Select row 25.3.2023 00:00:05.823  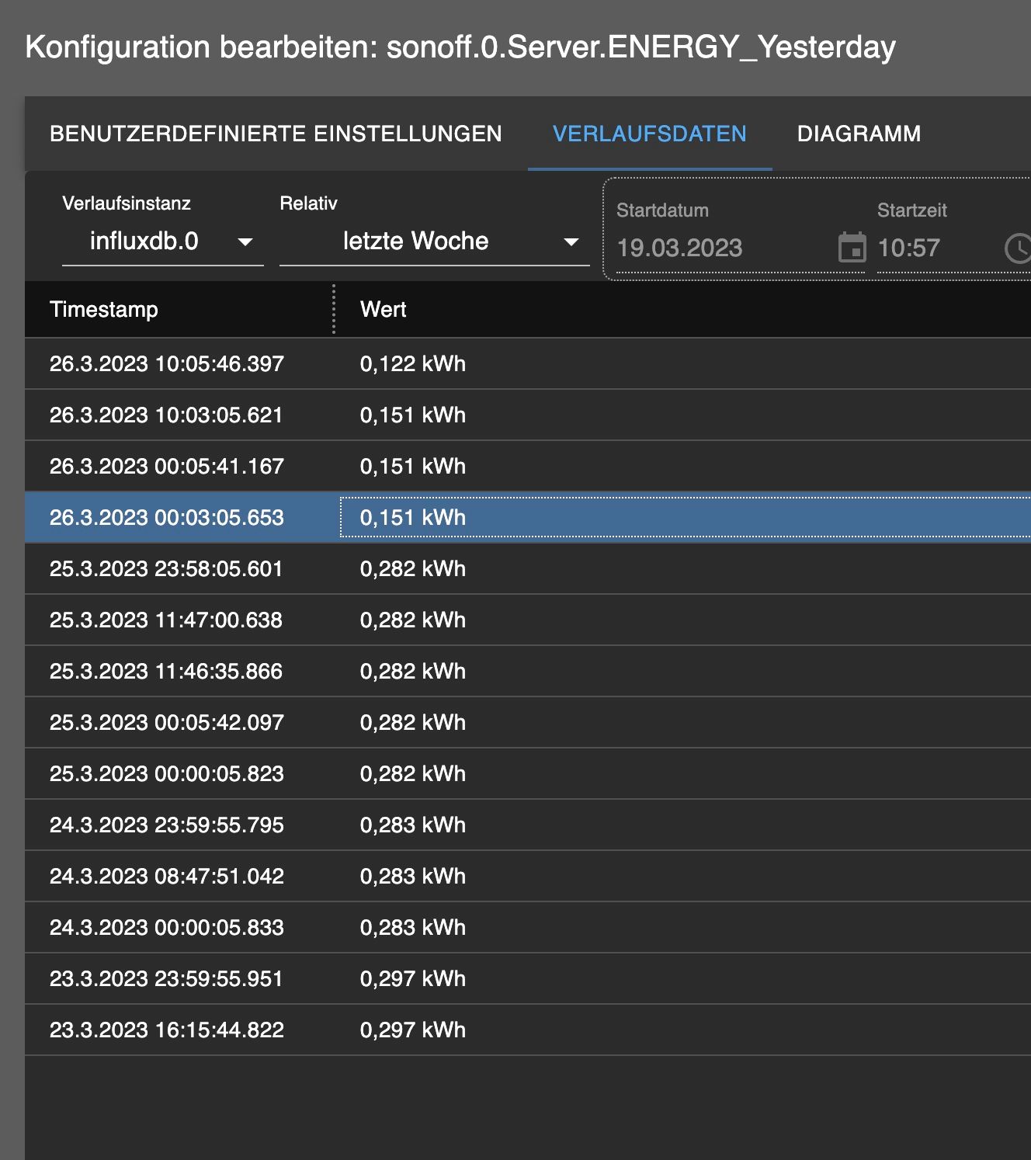528,773
